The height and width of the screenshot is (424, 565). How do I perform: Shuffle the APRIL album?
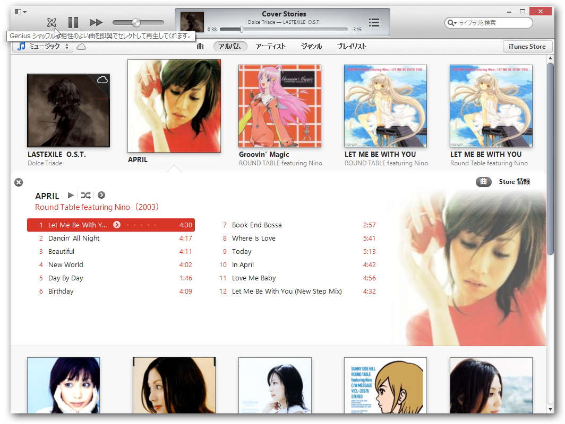click(86, 195)
